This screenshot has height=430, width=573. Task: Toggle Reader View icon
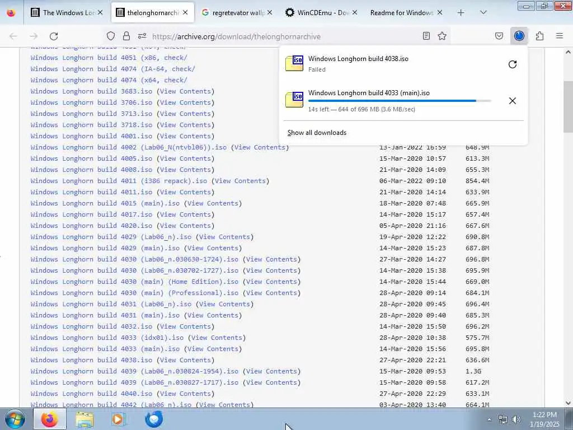tap(426, 36)
